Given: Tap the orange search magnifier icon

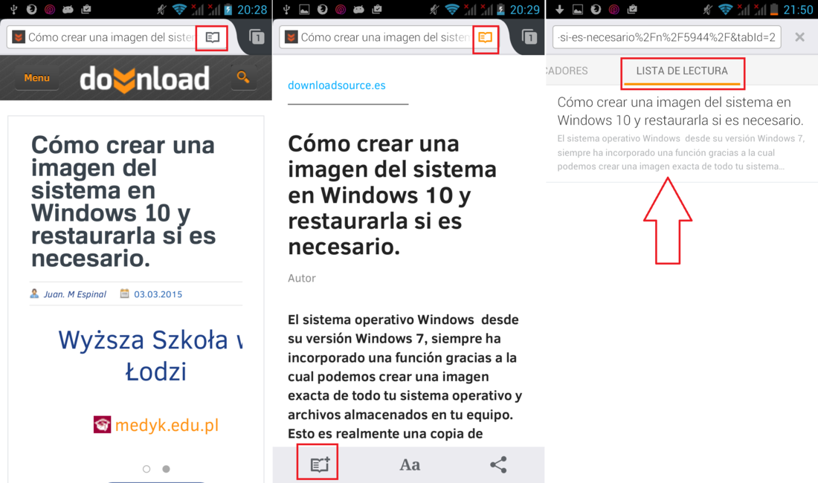Looking at the screenshot, I should 242,77.
